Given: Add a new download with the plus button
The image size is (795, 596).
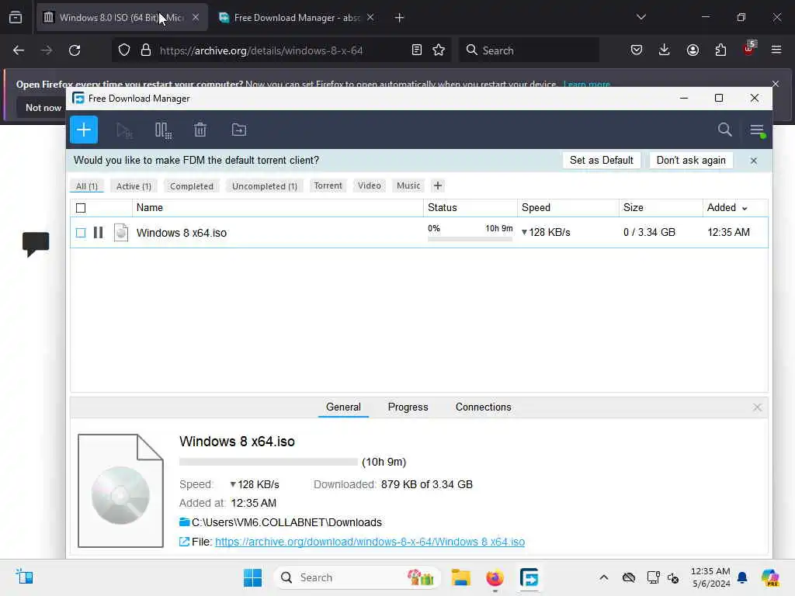Looking at the screenshot, I should [x=84, y=130].
